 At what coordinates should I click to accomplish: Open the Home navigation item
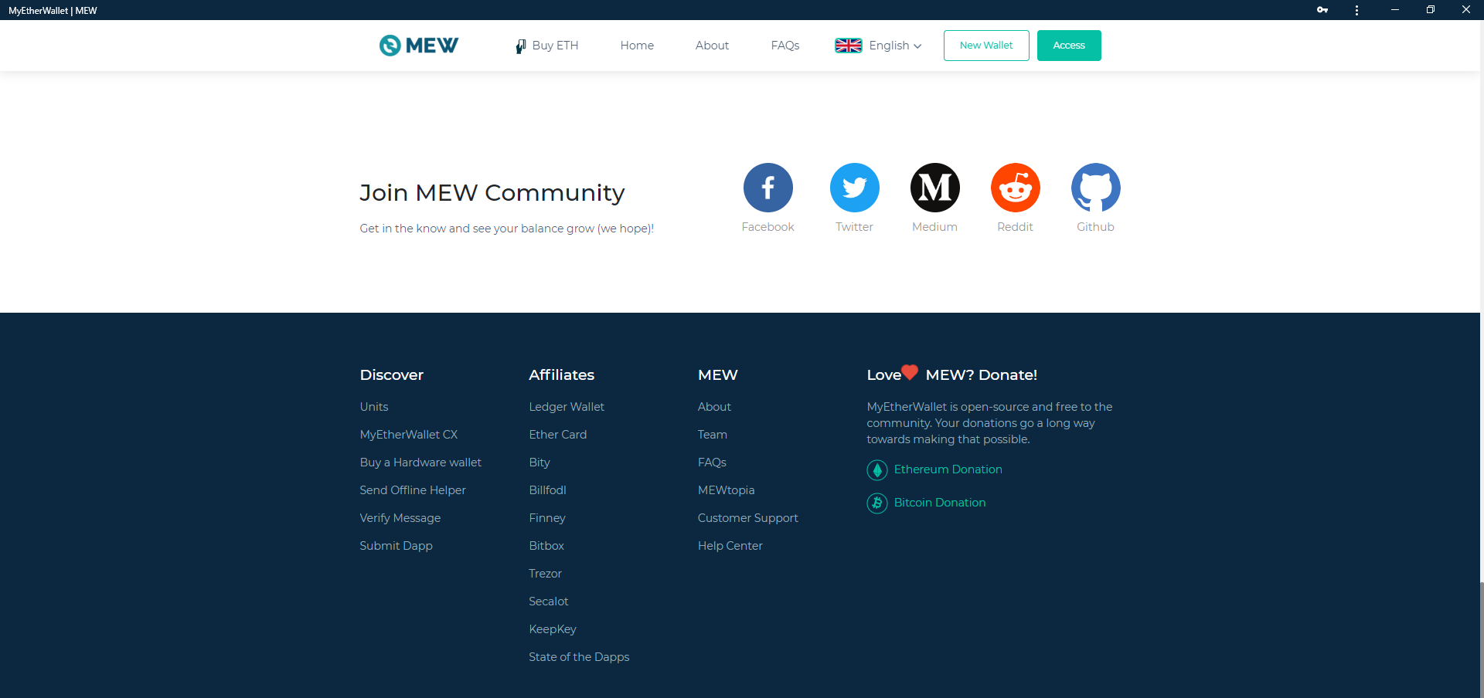(x=637, y=46)
